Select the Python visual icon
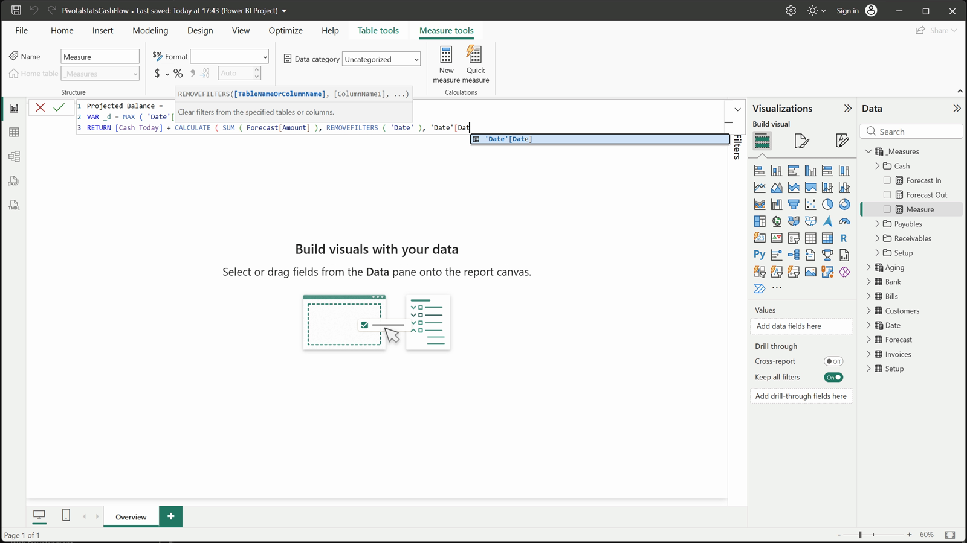The height and width of the screenshot is (543, 967). [x=760, y=255]
